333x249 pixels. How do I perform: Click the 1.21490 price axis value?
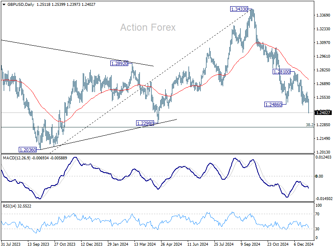(323, 139)
